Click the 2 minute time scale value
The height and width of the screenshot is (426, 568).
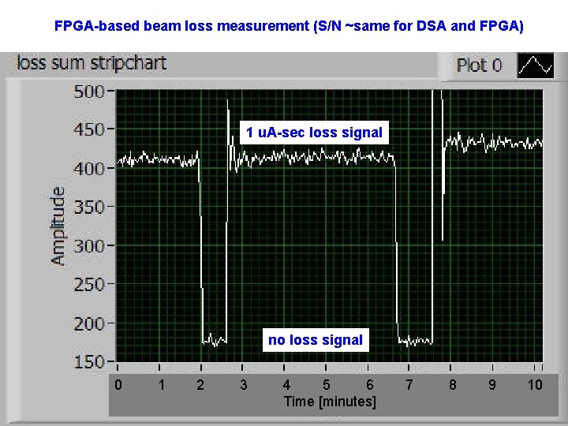[x=200, y=384]
